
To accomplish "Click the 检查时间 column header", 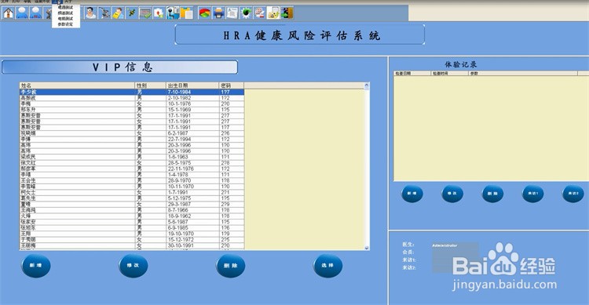I will pyautogui.click(x=450, y=74).
